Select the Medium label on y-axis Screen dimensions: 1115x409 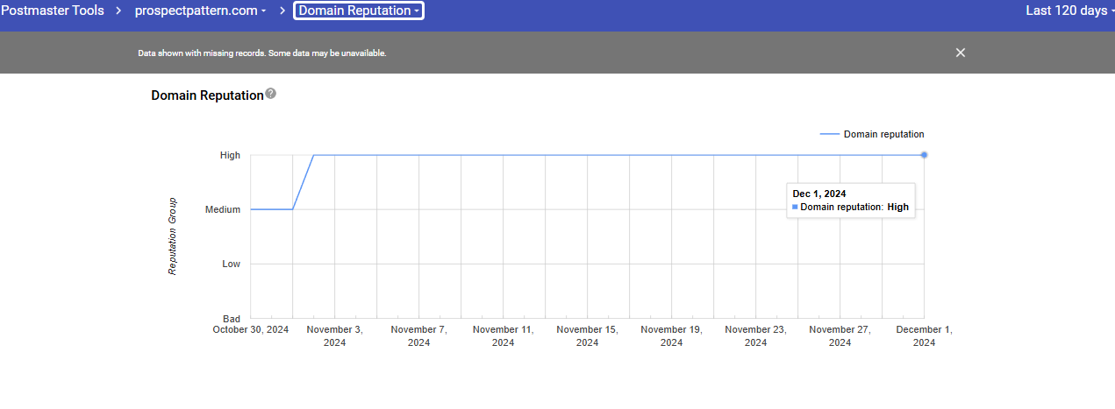pyautogui.click(x=223, y=209)
